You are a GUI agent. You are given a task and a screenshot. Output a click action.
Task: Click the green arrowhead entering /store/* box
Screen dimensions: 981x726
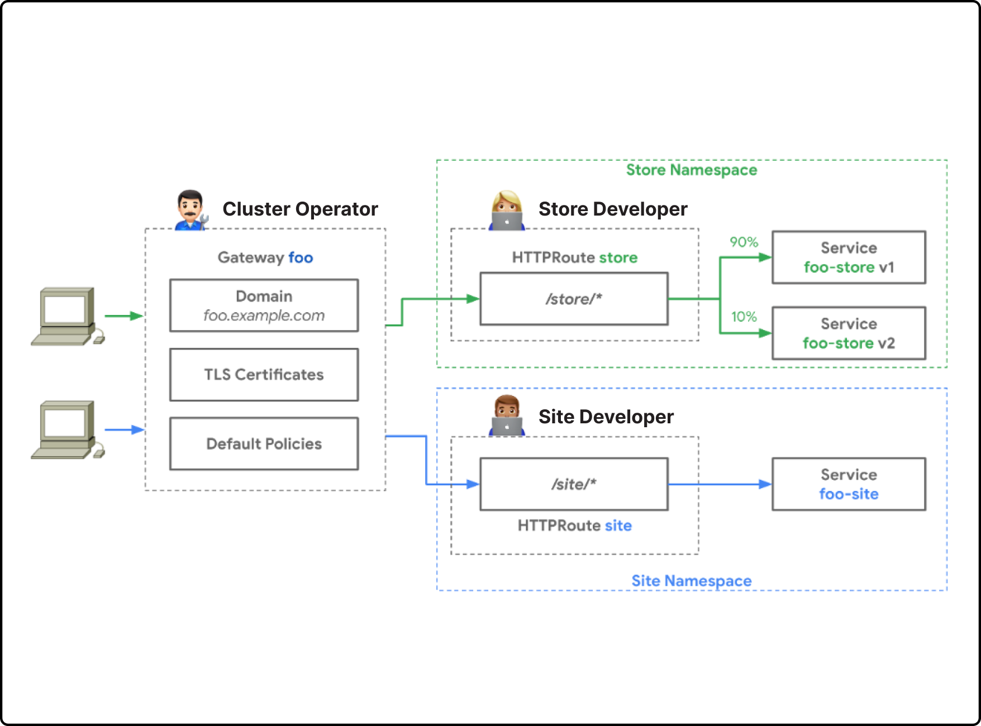[x=473, y=299]
